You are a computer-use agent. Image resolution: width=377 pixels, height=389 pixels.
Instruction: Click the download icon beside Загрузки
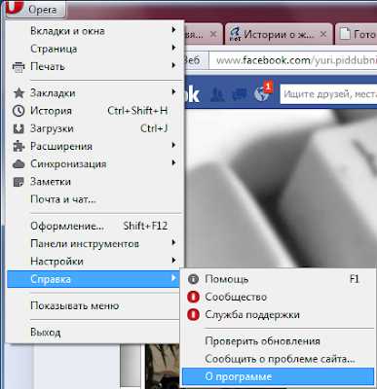19,128
